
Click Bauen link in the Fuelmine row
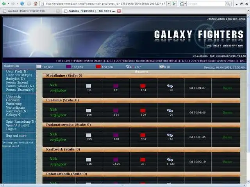point(227,113)
